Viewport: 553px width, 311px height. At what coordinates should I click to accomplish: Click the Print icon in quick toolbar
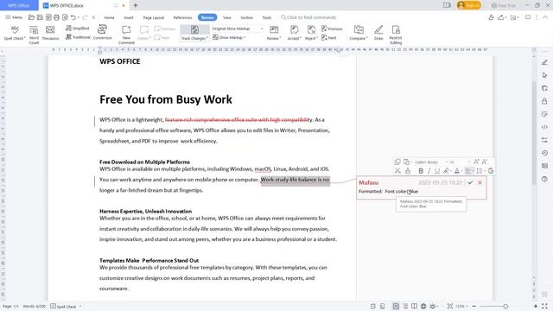(x=56, y=17)
